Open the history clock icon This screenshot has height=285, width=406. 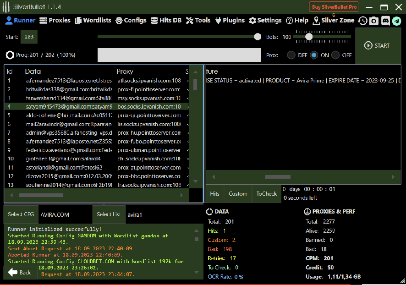(362, 21)
